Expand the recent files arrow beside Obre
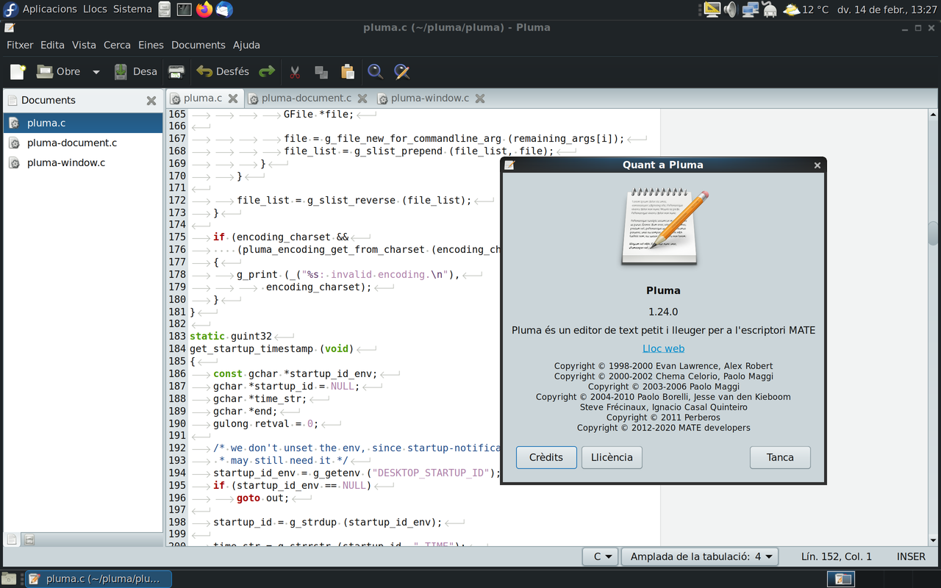This screenshot has width=941, height=588. pyautogui.click(x=96, y=71)
